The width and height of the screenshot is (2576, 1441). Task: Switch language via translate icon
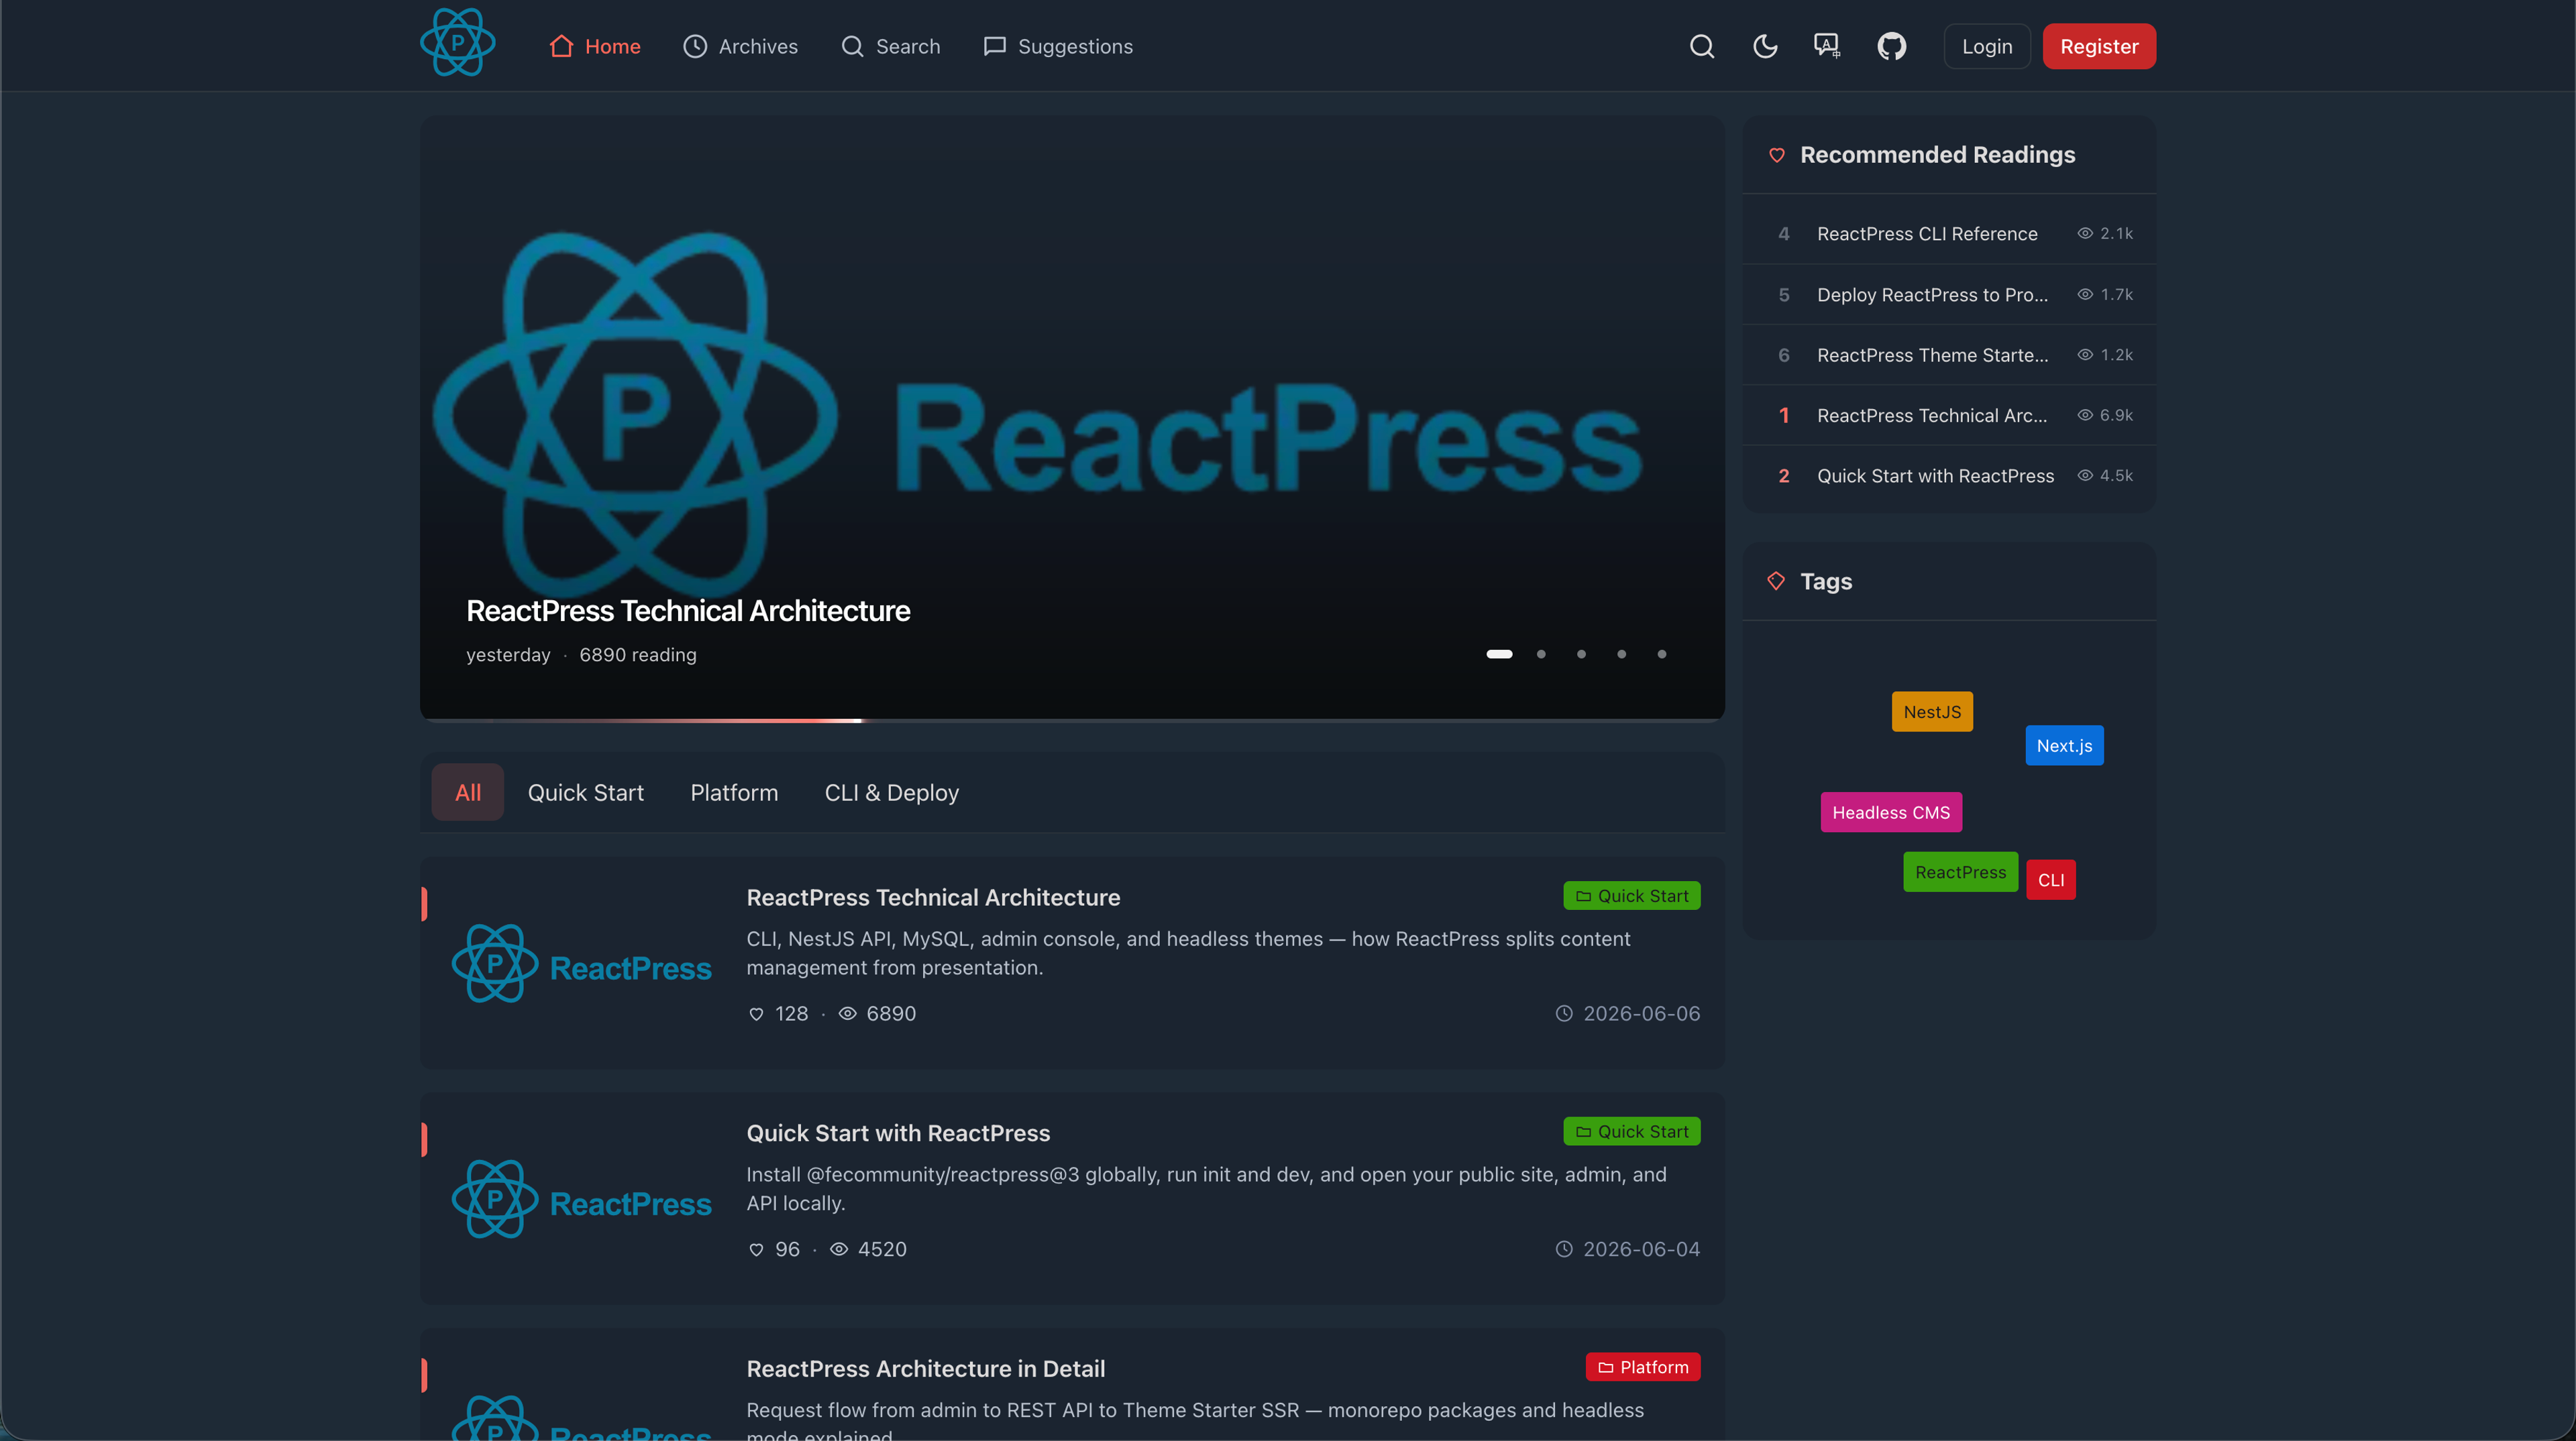point(1827,46)
